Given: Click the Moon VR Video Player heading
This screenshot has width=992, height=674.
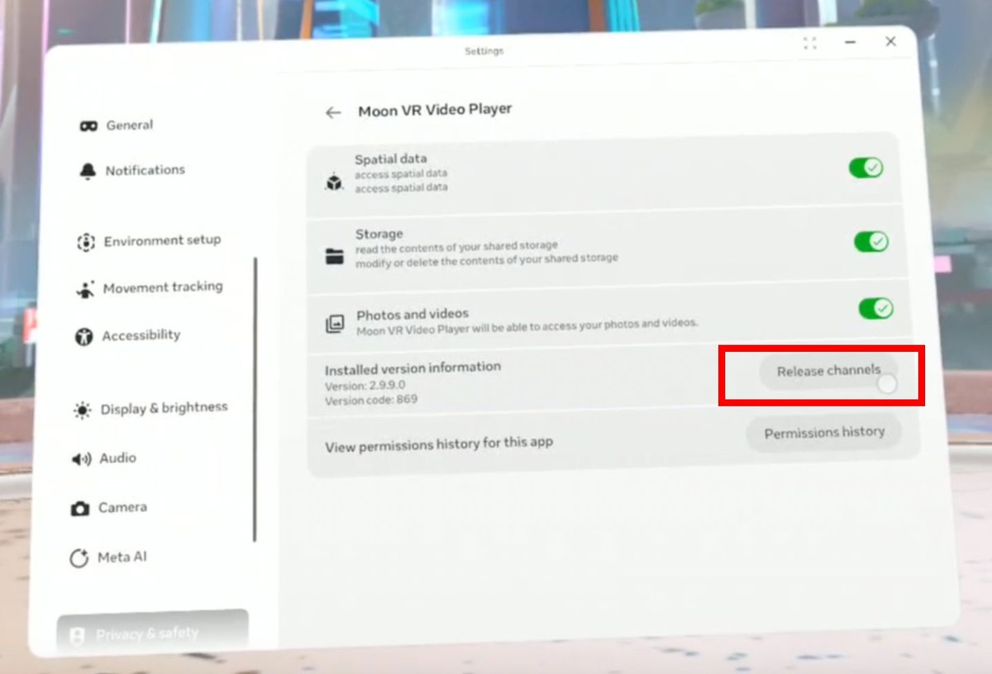Looking at the screenshot, I should pos(435,110).
